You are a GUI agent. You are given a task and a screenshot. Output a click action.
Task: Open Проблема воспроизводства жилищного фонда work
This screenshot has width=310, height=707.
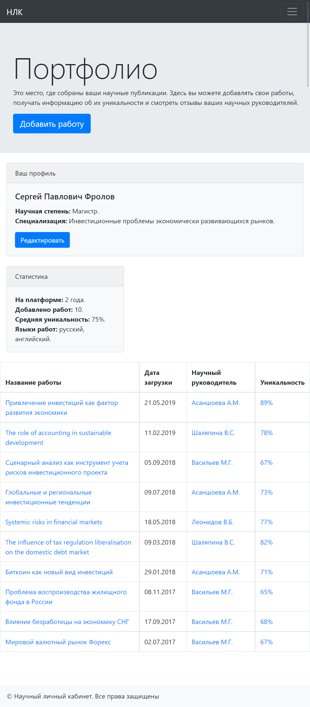(x=66, y=597)
